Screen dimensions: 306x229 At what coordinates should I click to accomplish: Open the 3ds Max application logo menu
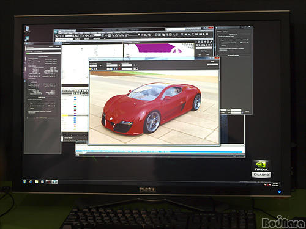point(56,32)
